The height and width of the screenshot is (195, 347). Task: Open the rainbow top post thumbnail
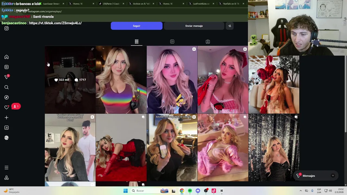tap(121, 80)
